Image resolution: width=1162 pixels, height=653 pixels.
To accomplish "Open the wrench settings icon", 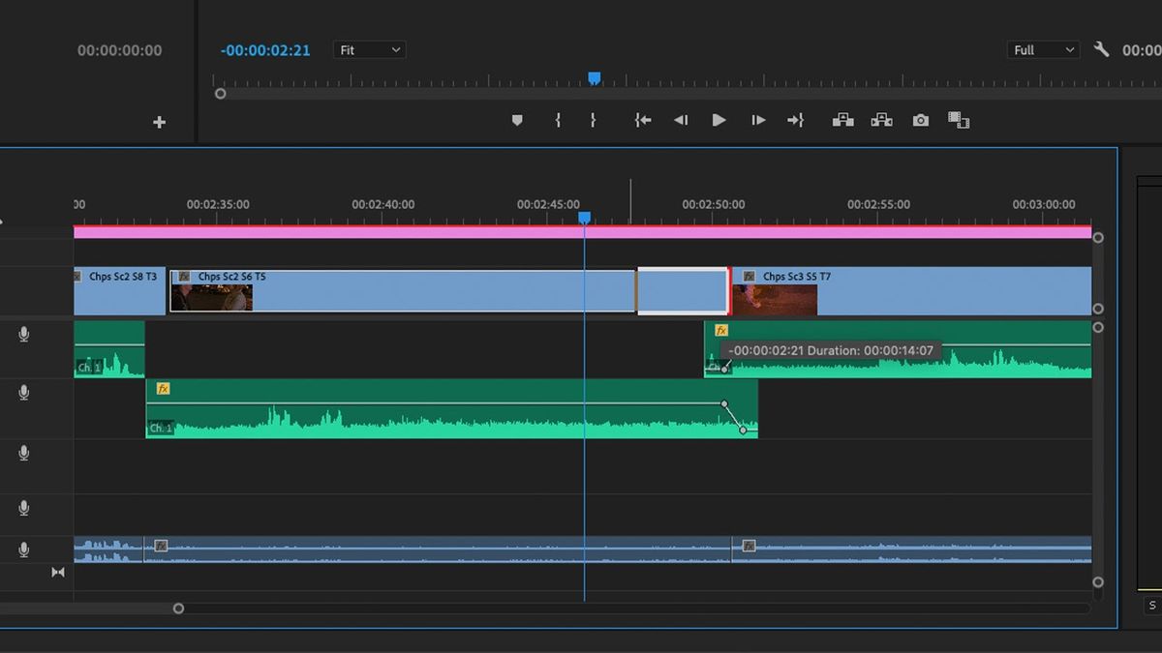I will (x=1101, y=49).
